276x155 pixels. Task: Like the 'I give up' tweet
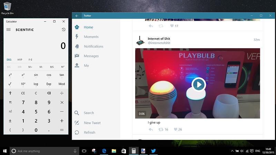click(176, 130)
